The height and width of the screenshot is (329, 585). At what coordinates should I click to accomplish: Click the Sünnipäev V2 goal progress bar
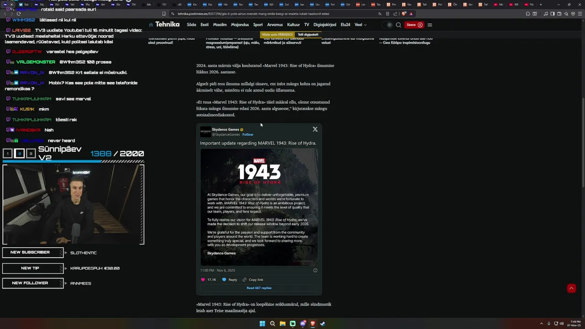[74, 161]
